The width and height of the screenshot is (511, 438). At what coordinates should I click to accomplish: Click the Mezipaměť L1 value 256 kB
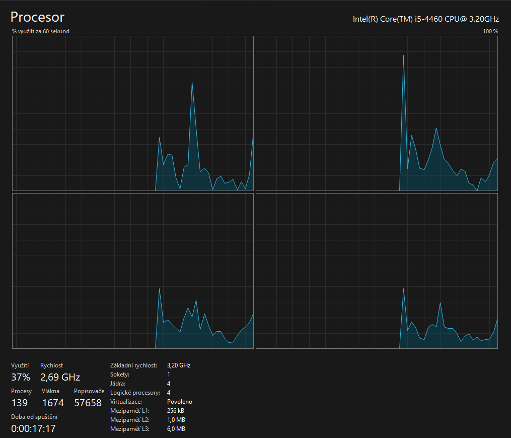tap(176, 411)
